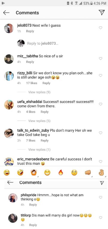The image size is (108, 229).
Task: Add the grinning teeth emoji
Action: pyautogui.click(x=47, y=173)
